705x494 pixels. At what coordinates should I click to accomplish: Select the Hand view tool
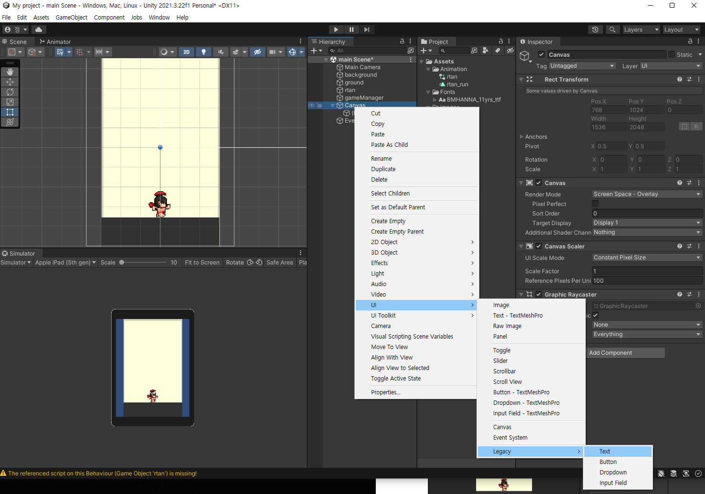(x=10, y=72)
